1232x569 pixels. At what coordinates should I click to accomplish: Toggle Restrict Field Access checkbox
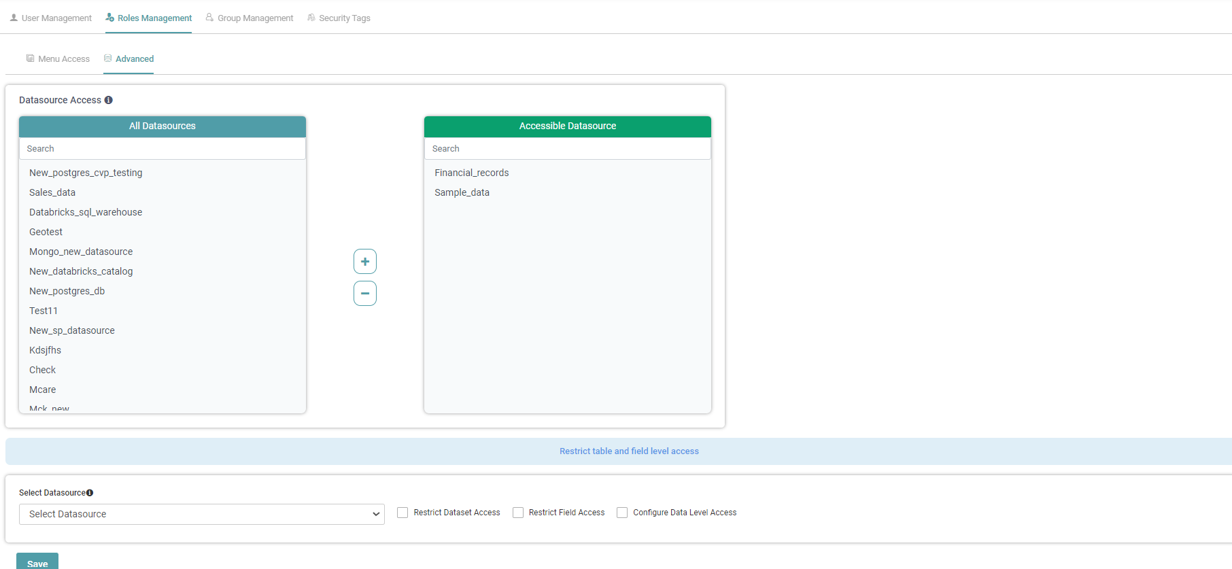tap(518, 513)
